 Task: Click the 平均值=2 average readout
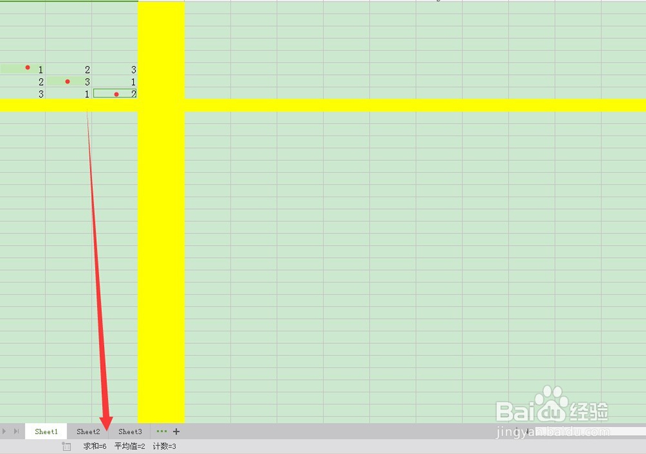click(x=130, y=446)
